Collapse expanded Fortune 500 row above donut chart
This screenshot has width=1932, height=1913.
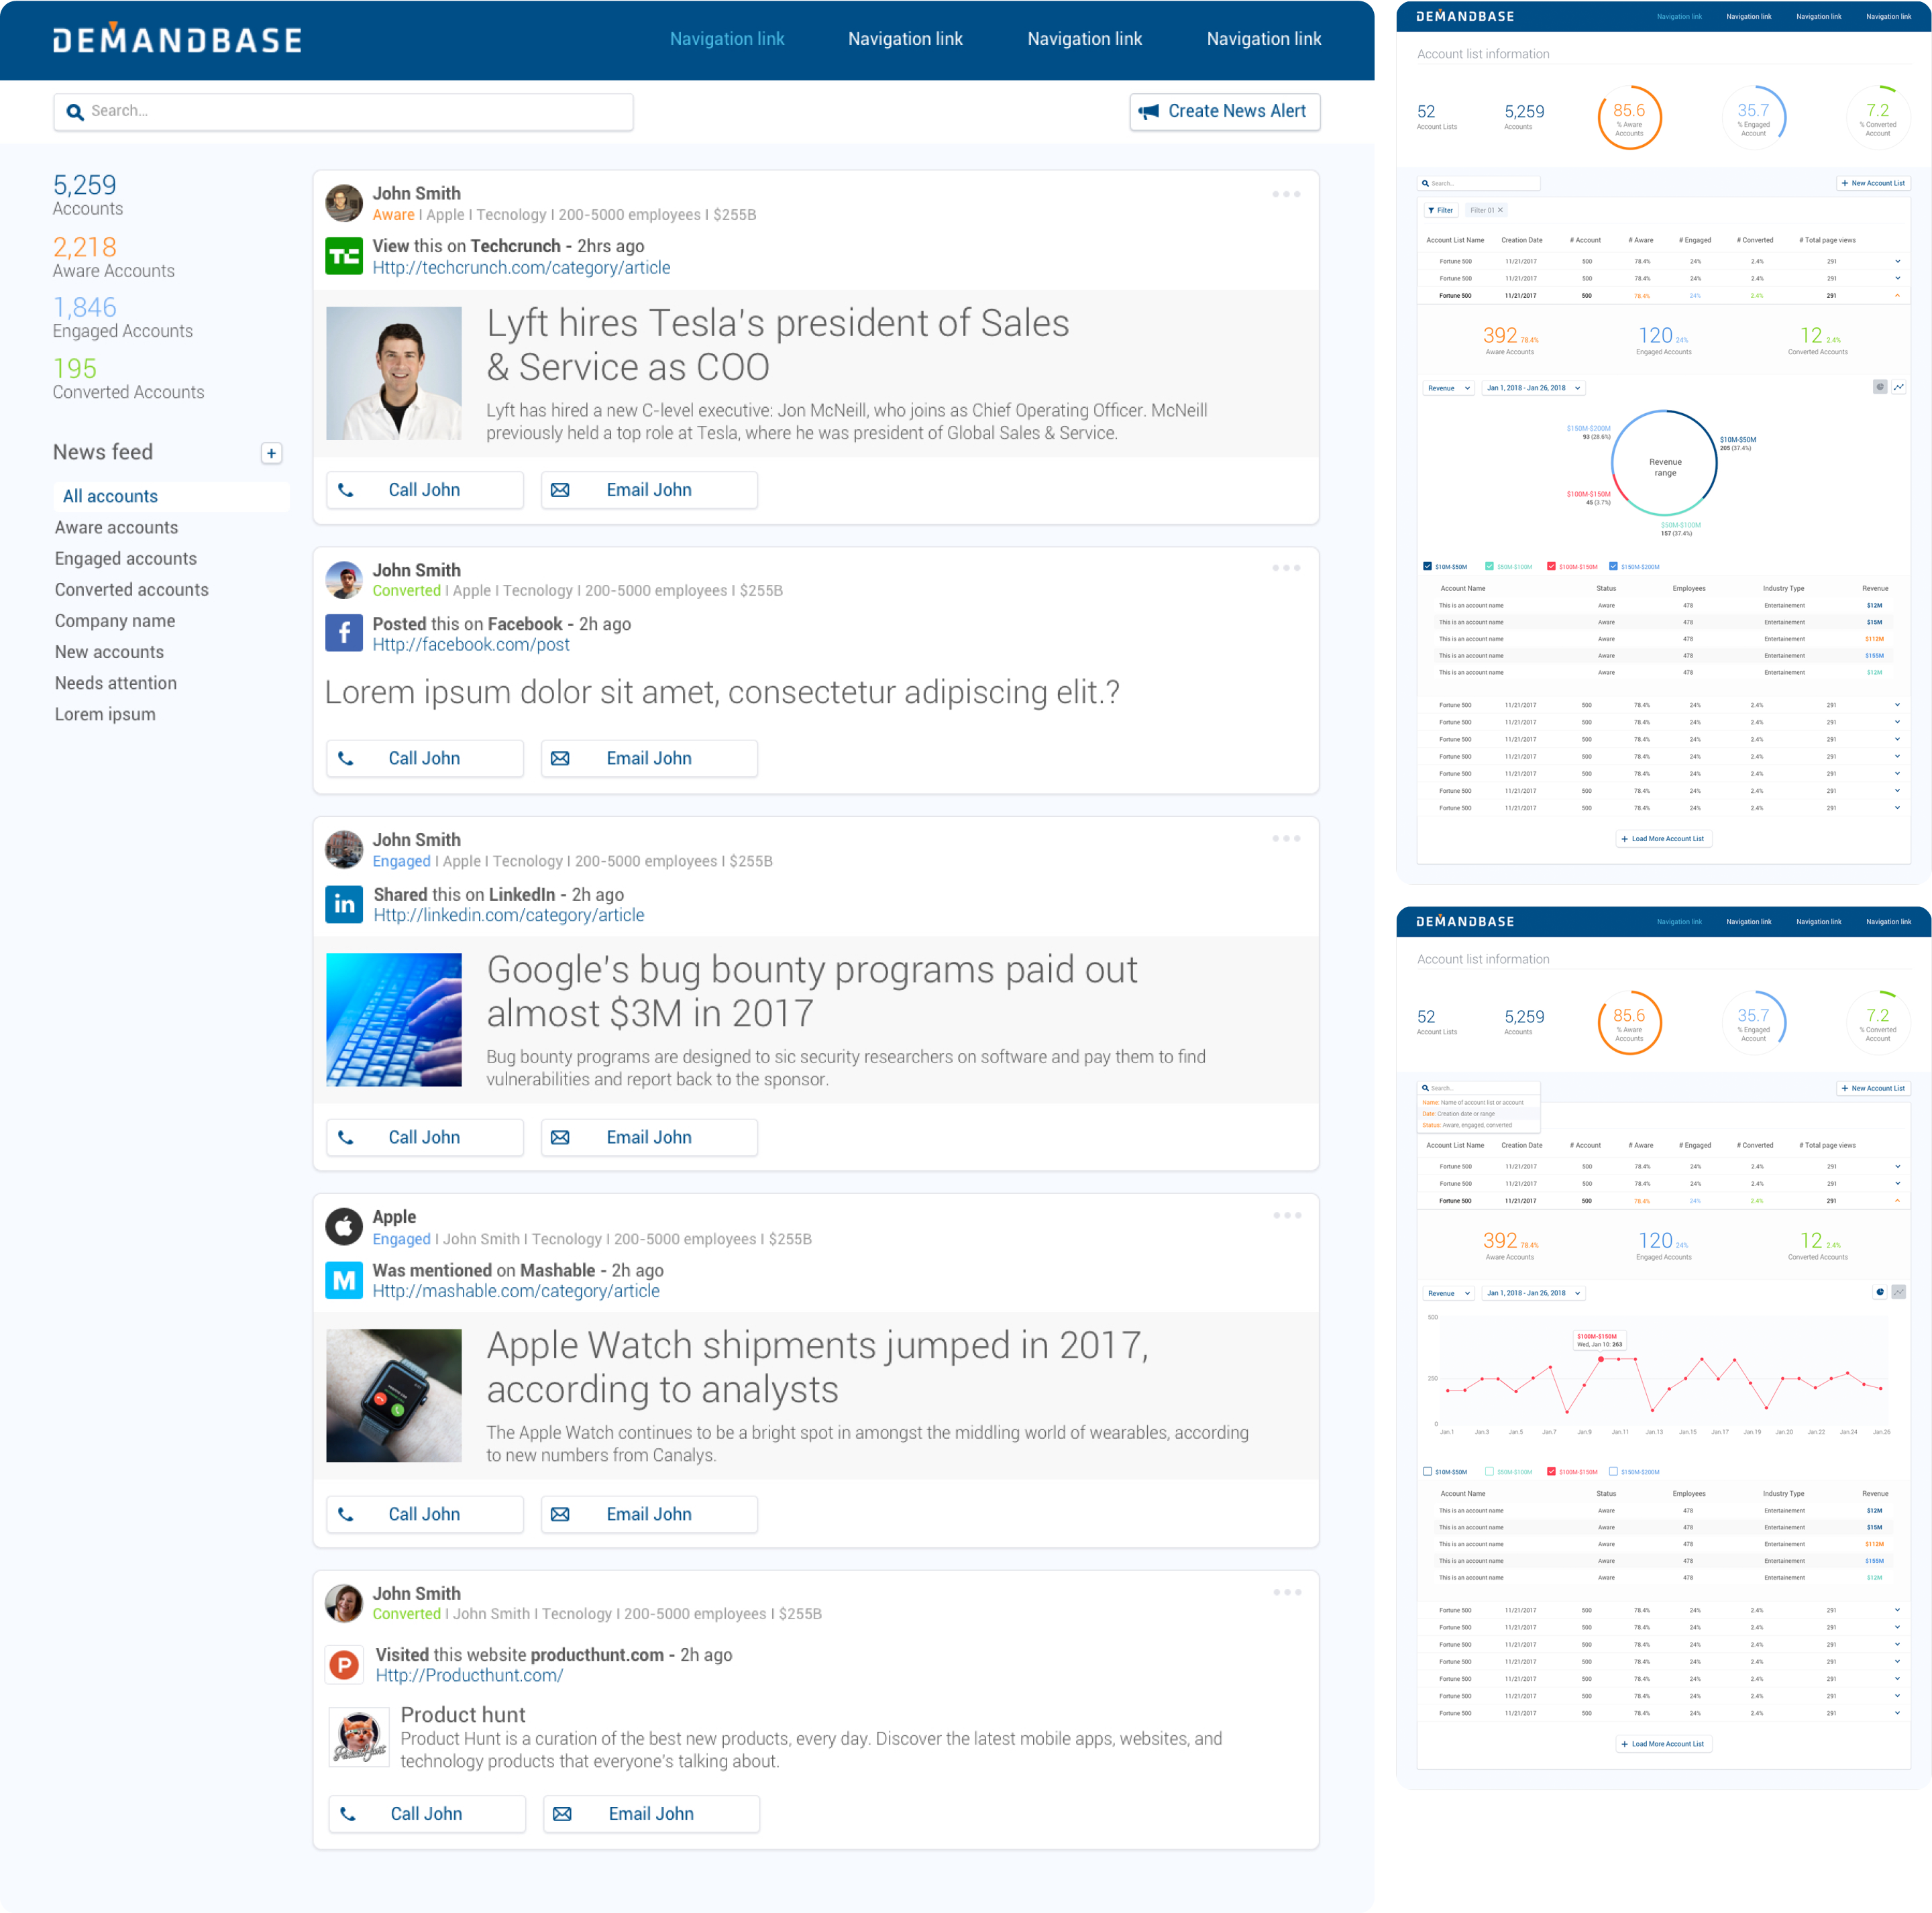pos(1897,296)
